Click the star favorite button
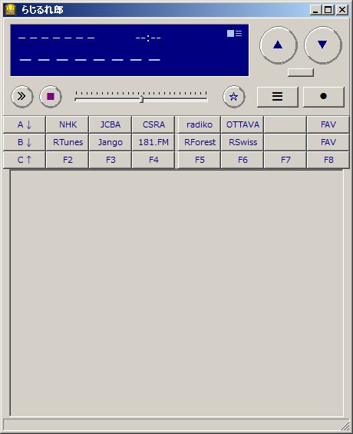353x434 pixels. click(x=234, y=97)
